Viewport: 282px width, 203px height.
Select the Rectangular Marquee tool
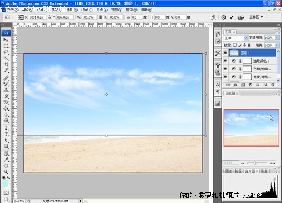coord(6,46)
